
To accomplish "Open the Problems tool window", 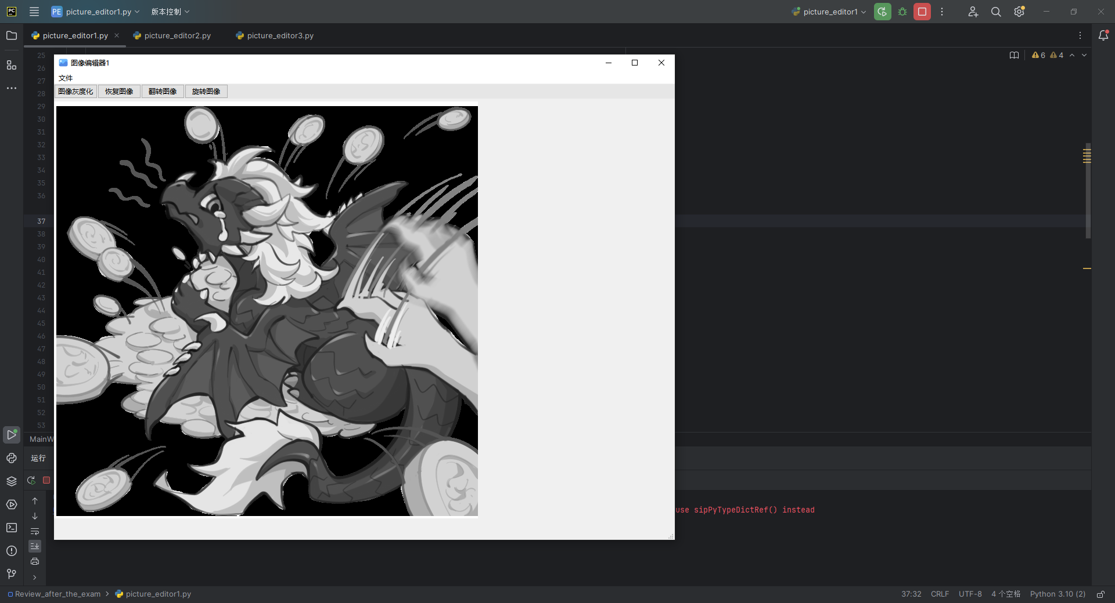I will click(12, 551).
